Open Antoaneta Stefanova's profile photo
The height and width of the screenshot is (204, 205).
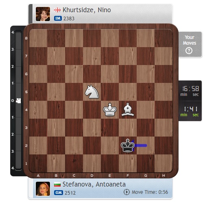(x=43, y=189)
